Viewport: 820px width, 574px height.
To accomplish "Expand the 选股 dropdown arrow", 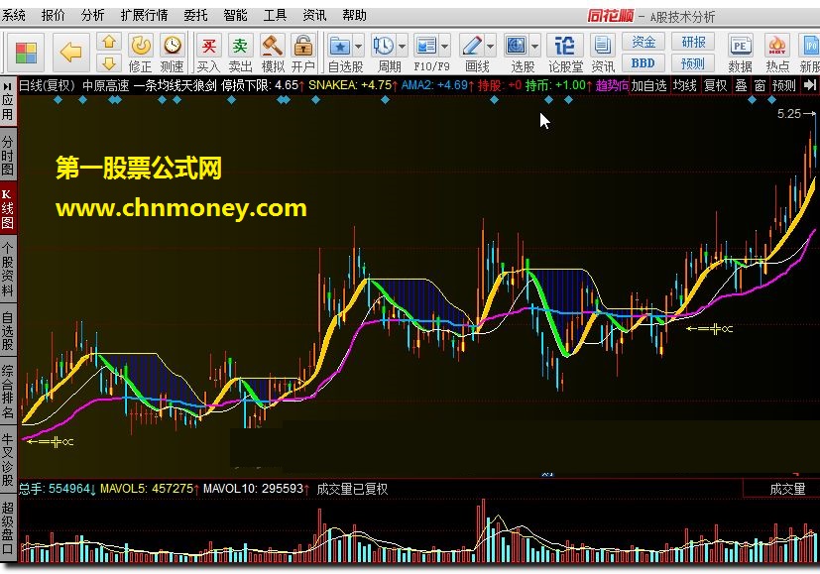I will point(534,47).
